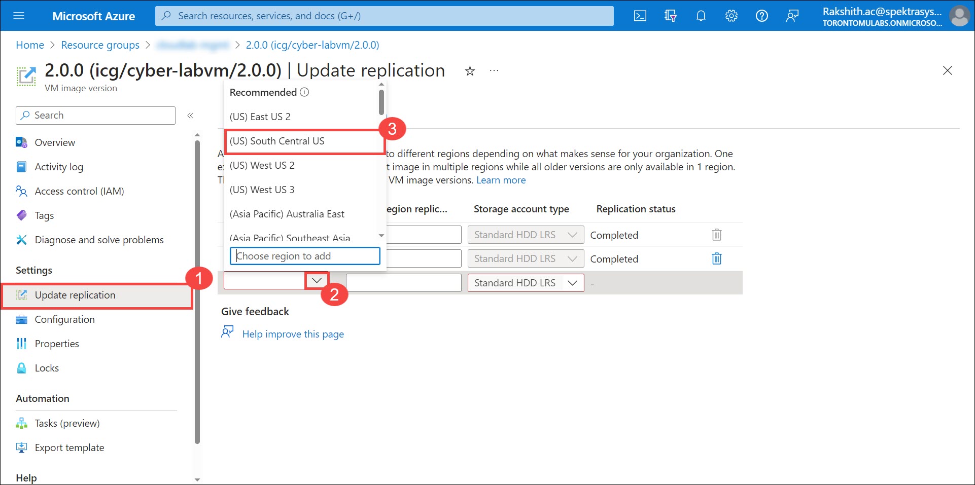Click the region dropdown list scrollbar
975x485 pixels.
tap(381, 102)
